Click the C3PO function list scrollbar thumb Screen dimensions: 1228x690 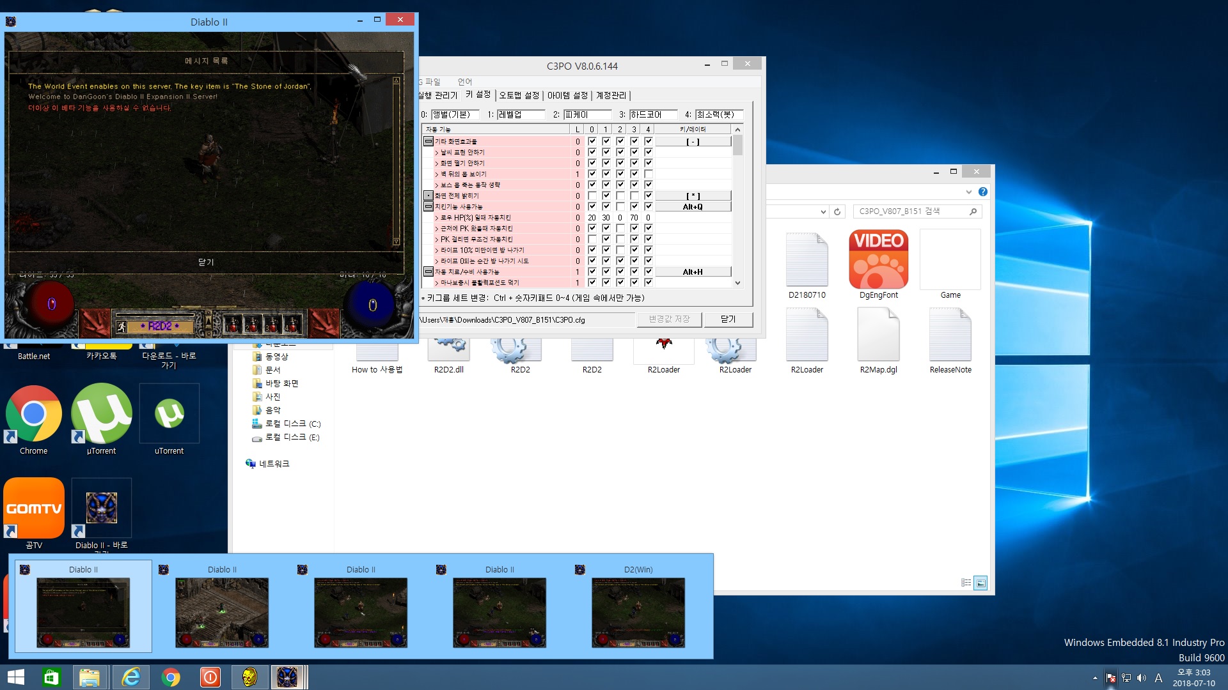click(737, 145)
